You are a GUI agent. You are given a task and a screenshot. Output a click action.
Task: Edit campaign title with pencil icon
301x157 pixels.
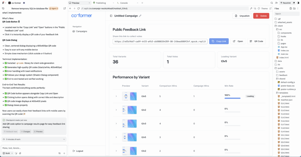(140, 16)
